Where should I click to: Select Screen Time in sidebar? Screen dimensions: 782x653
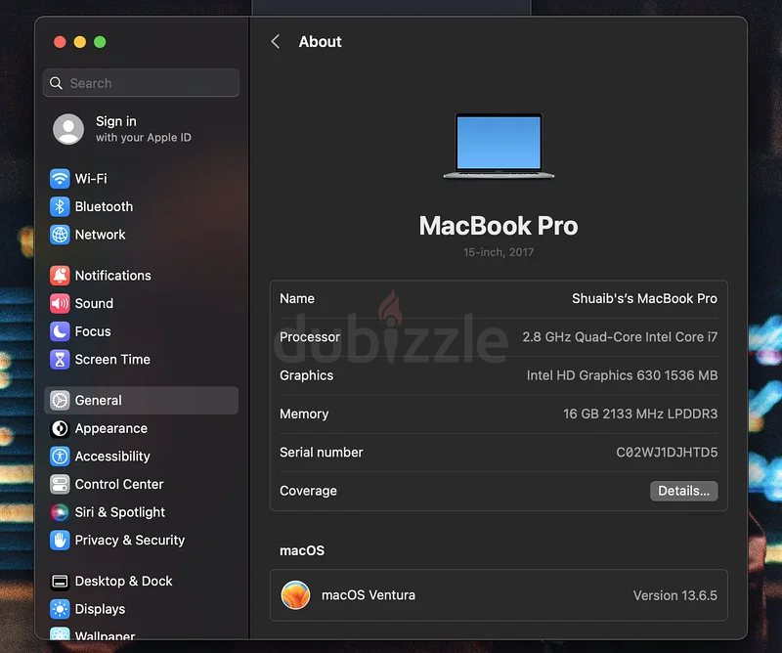(112, 359)
